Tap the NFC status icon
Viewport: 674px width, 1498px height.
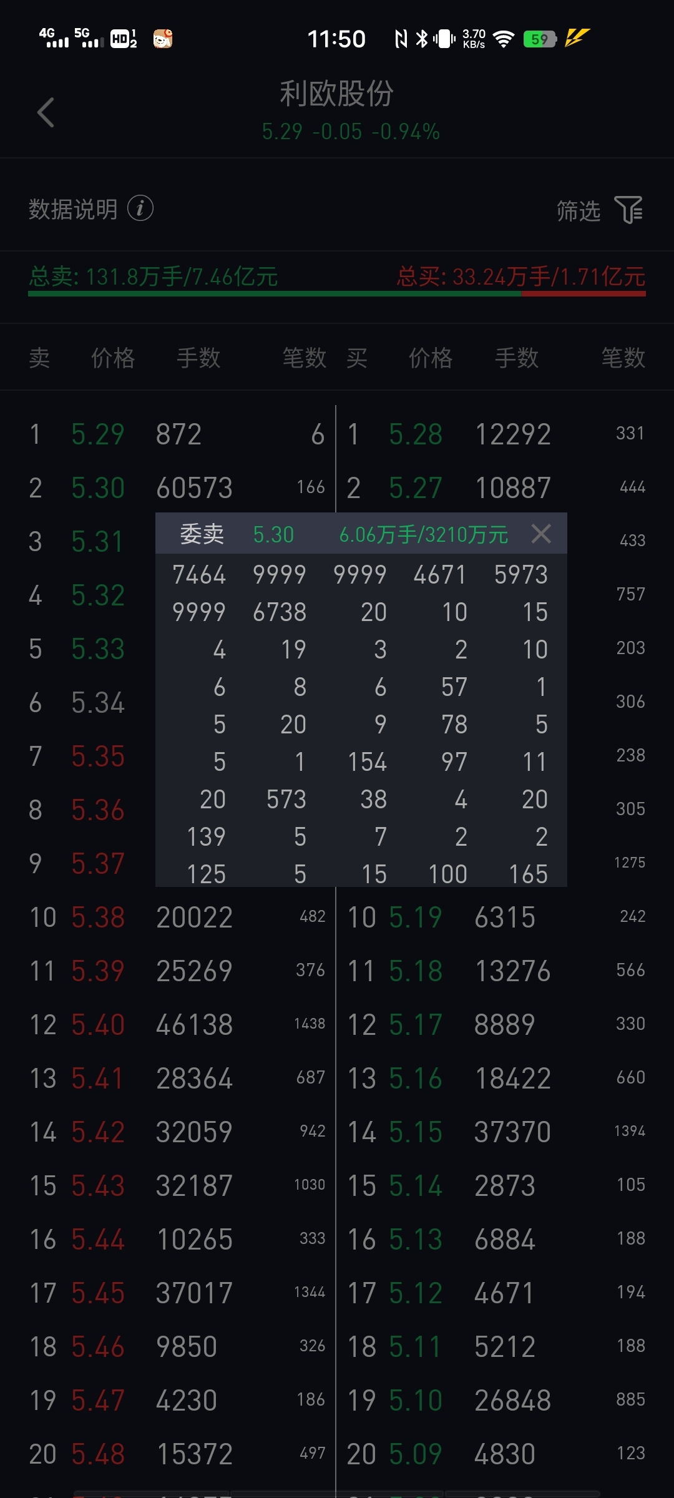click(x=401, y=39)
